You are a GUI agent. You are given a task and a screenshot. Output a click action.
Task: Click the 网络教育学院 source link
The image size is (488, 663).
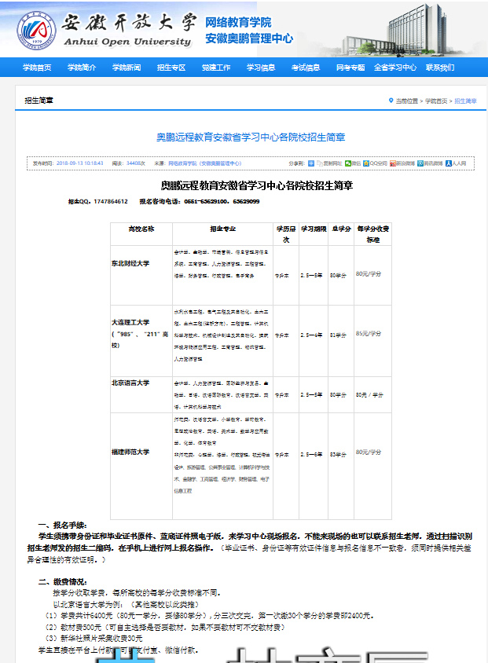coord(205,163)
